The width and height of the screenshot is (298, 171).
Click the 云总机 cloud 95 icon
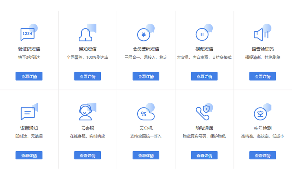click(146, 112)
